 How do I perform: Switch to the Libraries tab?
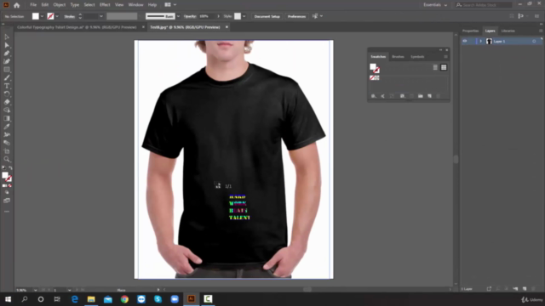coord(508,31)
